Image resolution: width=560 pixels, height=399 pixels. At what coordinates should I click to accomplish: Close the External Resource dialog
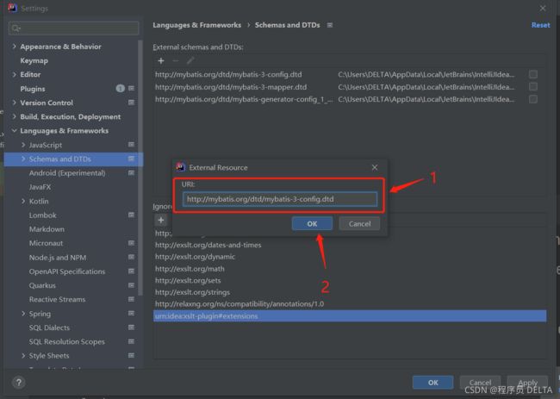pyautogui.click(x=375, y=167)
